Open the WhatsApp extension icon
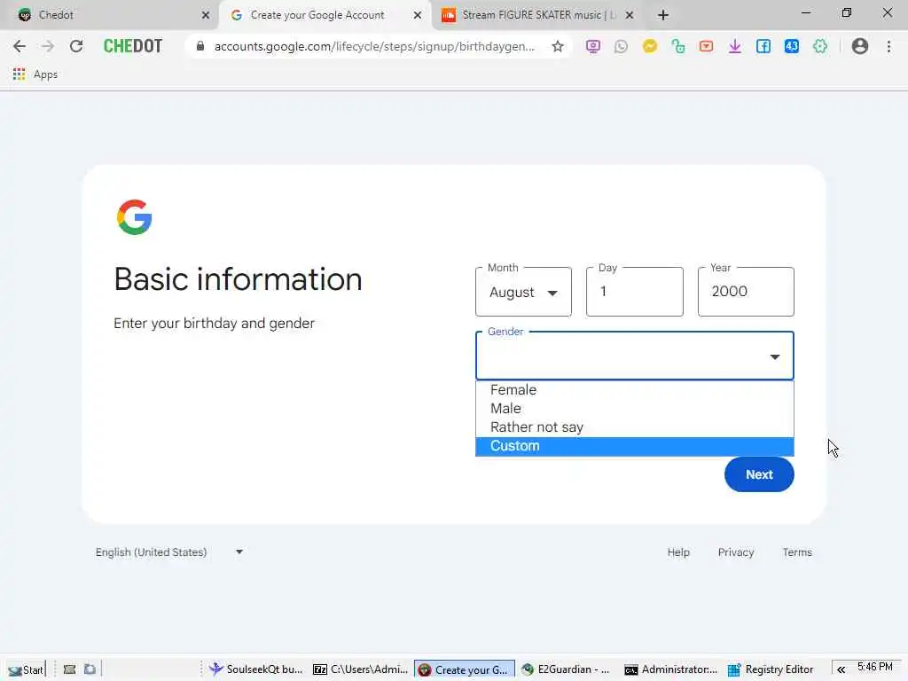 [x=621, y=46]
